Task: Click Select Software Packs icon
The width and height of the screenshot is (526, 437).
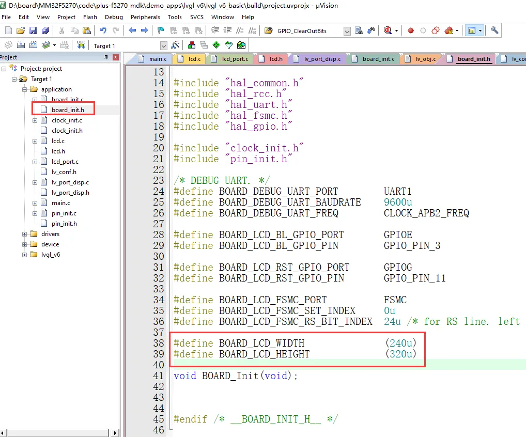Action: click(229, 45)
